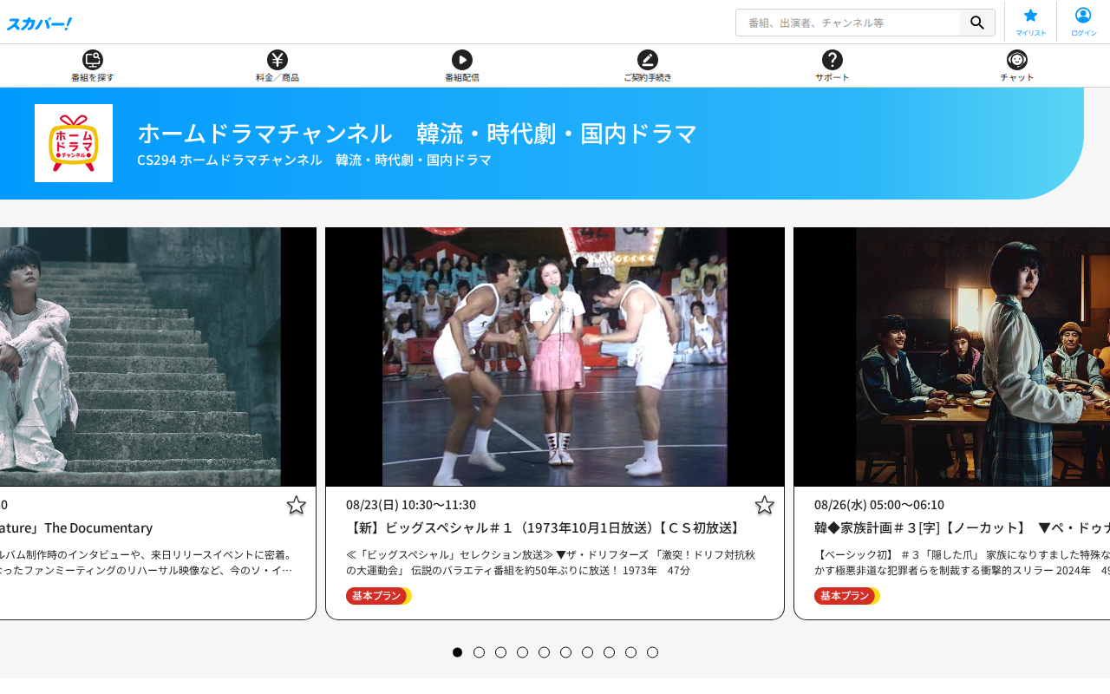Click the magnifier search button

click(977, 23)
